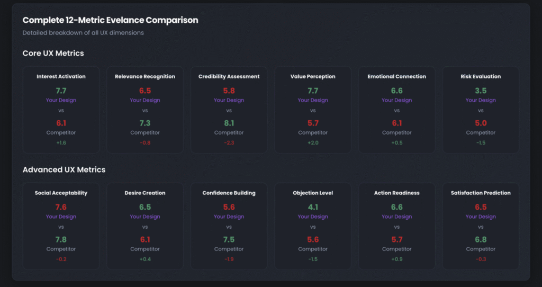
Task: Click the -1.9 difference under Confidence Building
Action: [229, 259]
